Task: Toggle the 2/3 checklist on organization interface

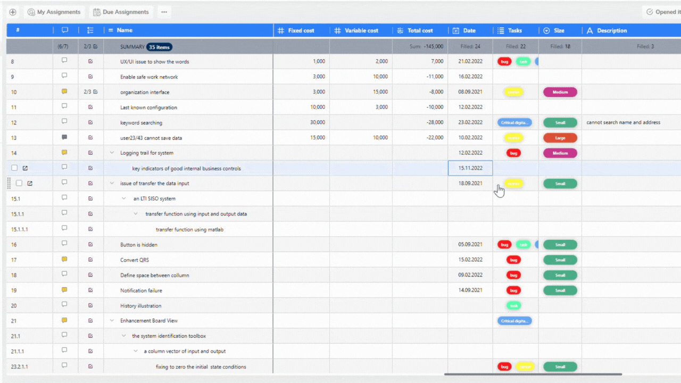Action: pyautogui.click(x=90, y=92)
